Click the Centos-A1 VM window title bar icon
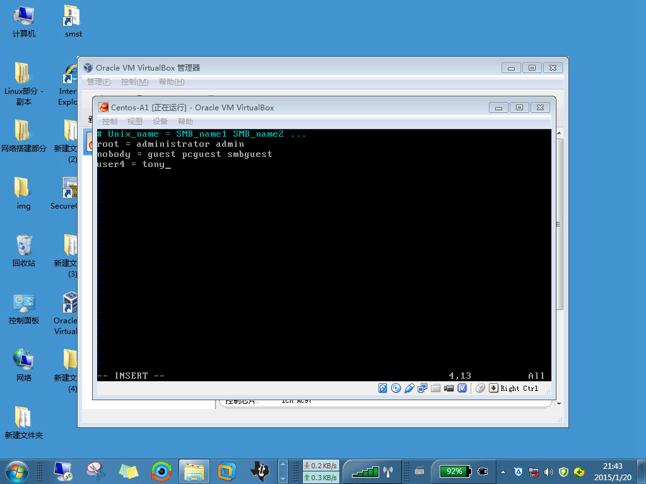Image resolution: width=646 pixels, height=484 pixels. (x=104, y=107)
